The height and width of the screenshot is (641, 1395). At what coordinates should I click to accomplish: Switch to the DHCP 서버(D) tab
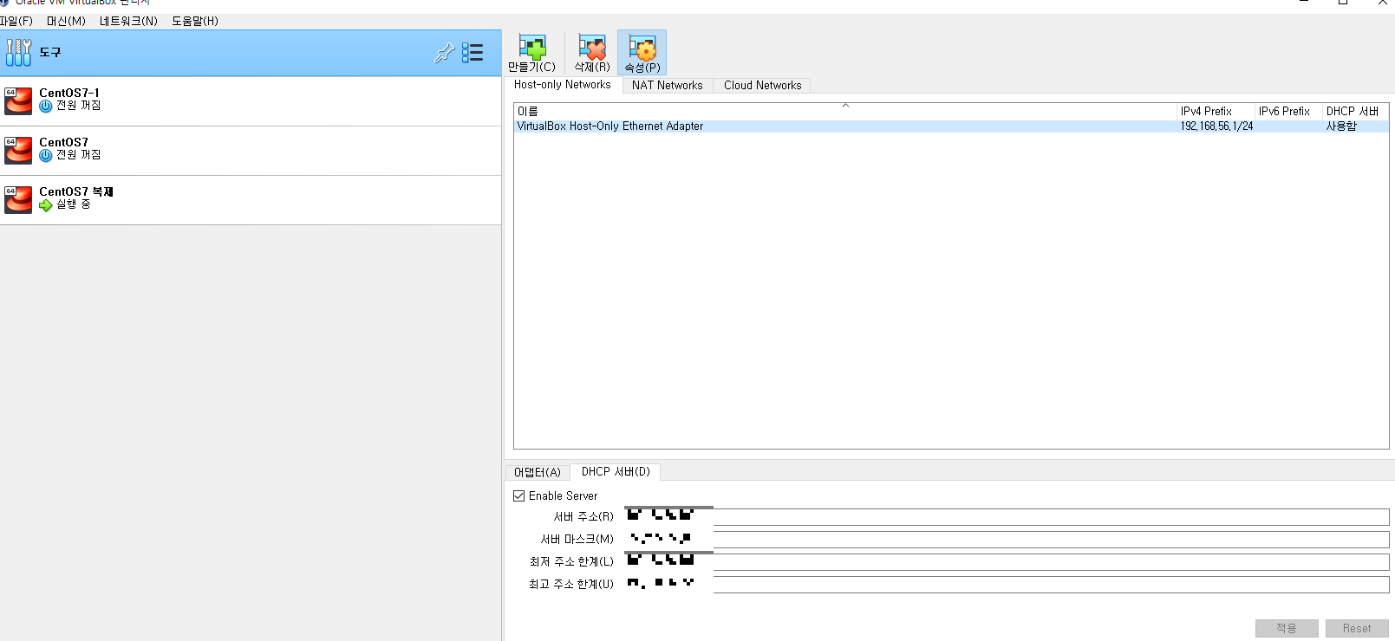(x=616, y=471)
